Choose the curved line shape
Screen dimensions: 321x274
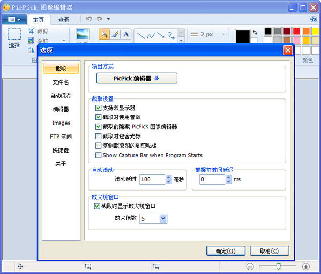tap(151, 35)
